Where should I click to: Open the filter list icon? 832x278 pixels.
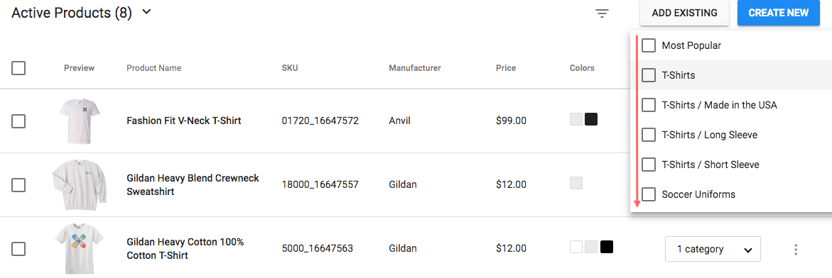point(602,13)
